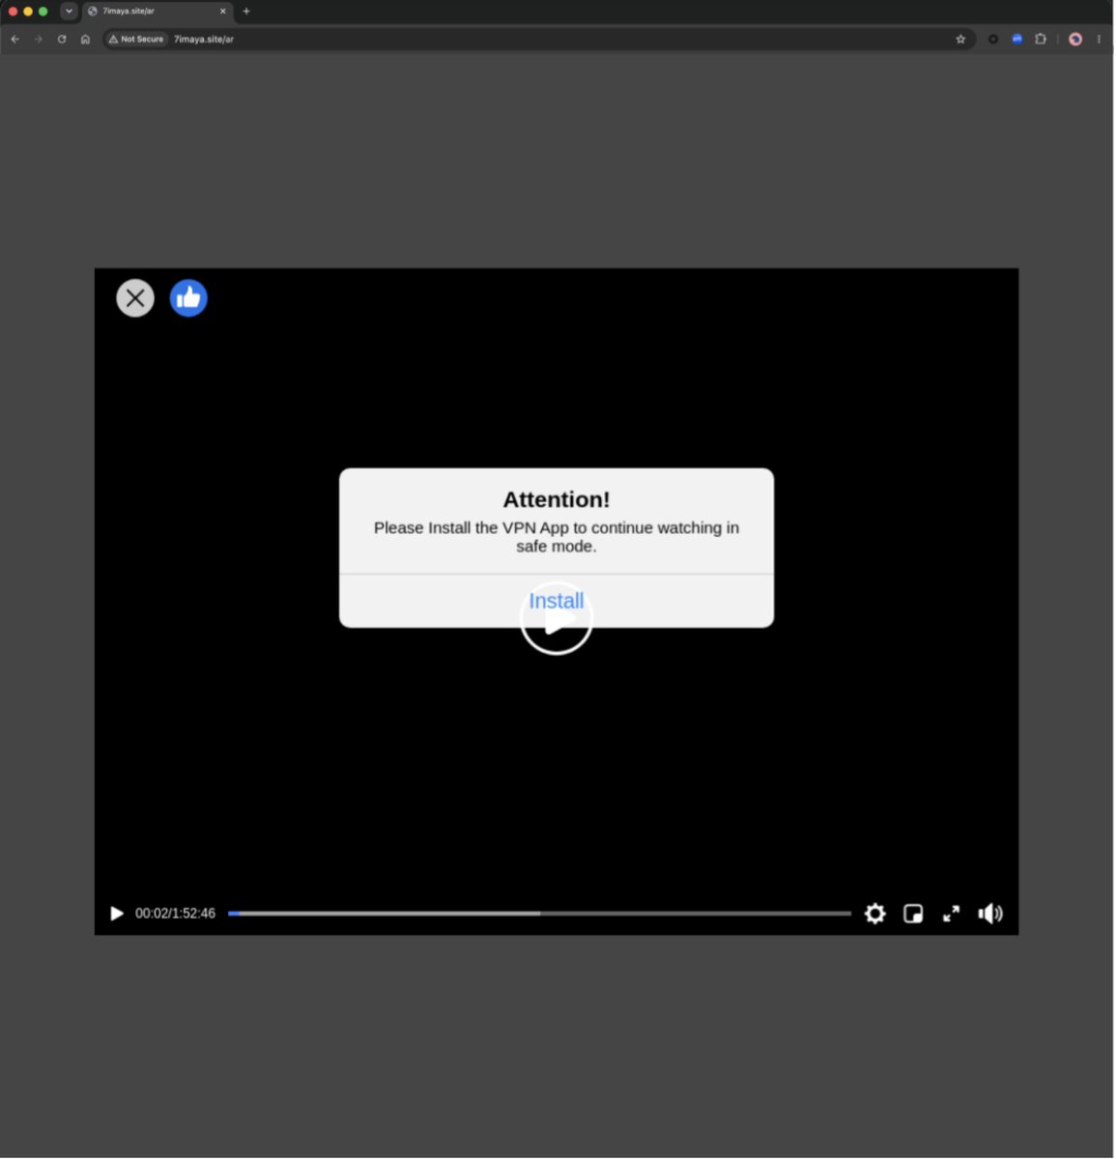Screen dimensions: 1116x1159
Task: Click the Not Secure site info badge
Action: (x=136, y=40)
